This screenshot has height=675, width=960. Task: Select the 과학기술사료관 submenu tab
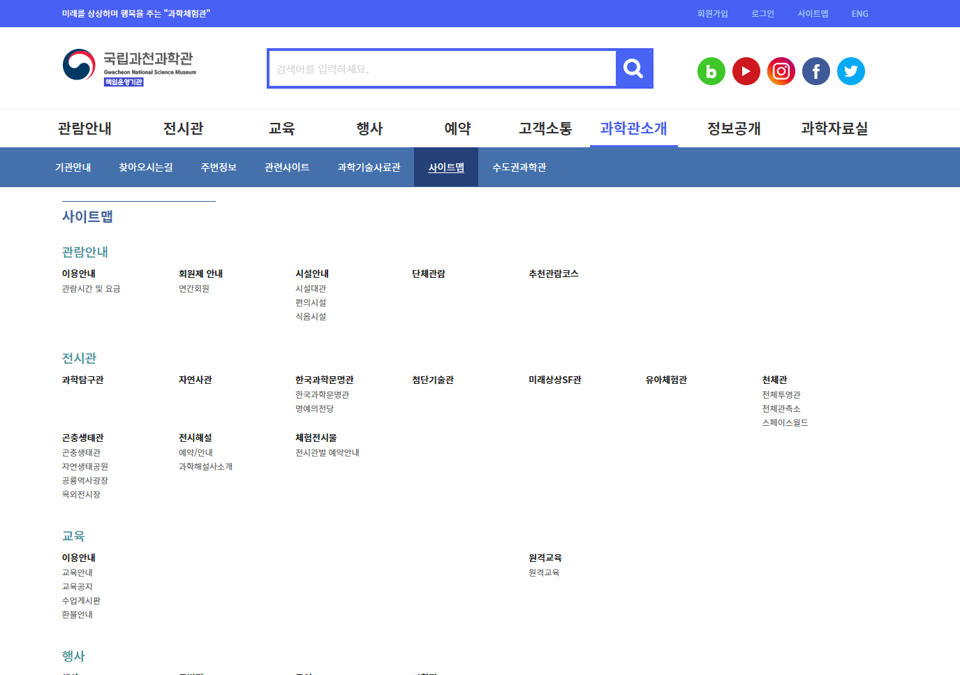pyautogui.click(x=369, y=168)
